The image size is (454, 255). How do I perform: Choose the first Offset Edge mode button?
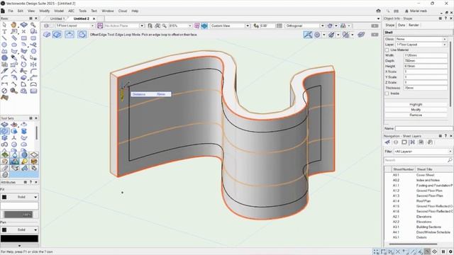[47, 35]
